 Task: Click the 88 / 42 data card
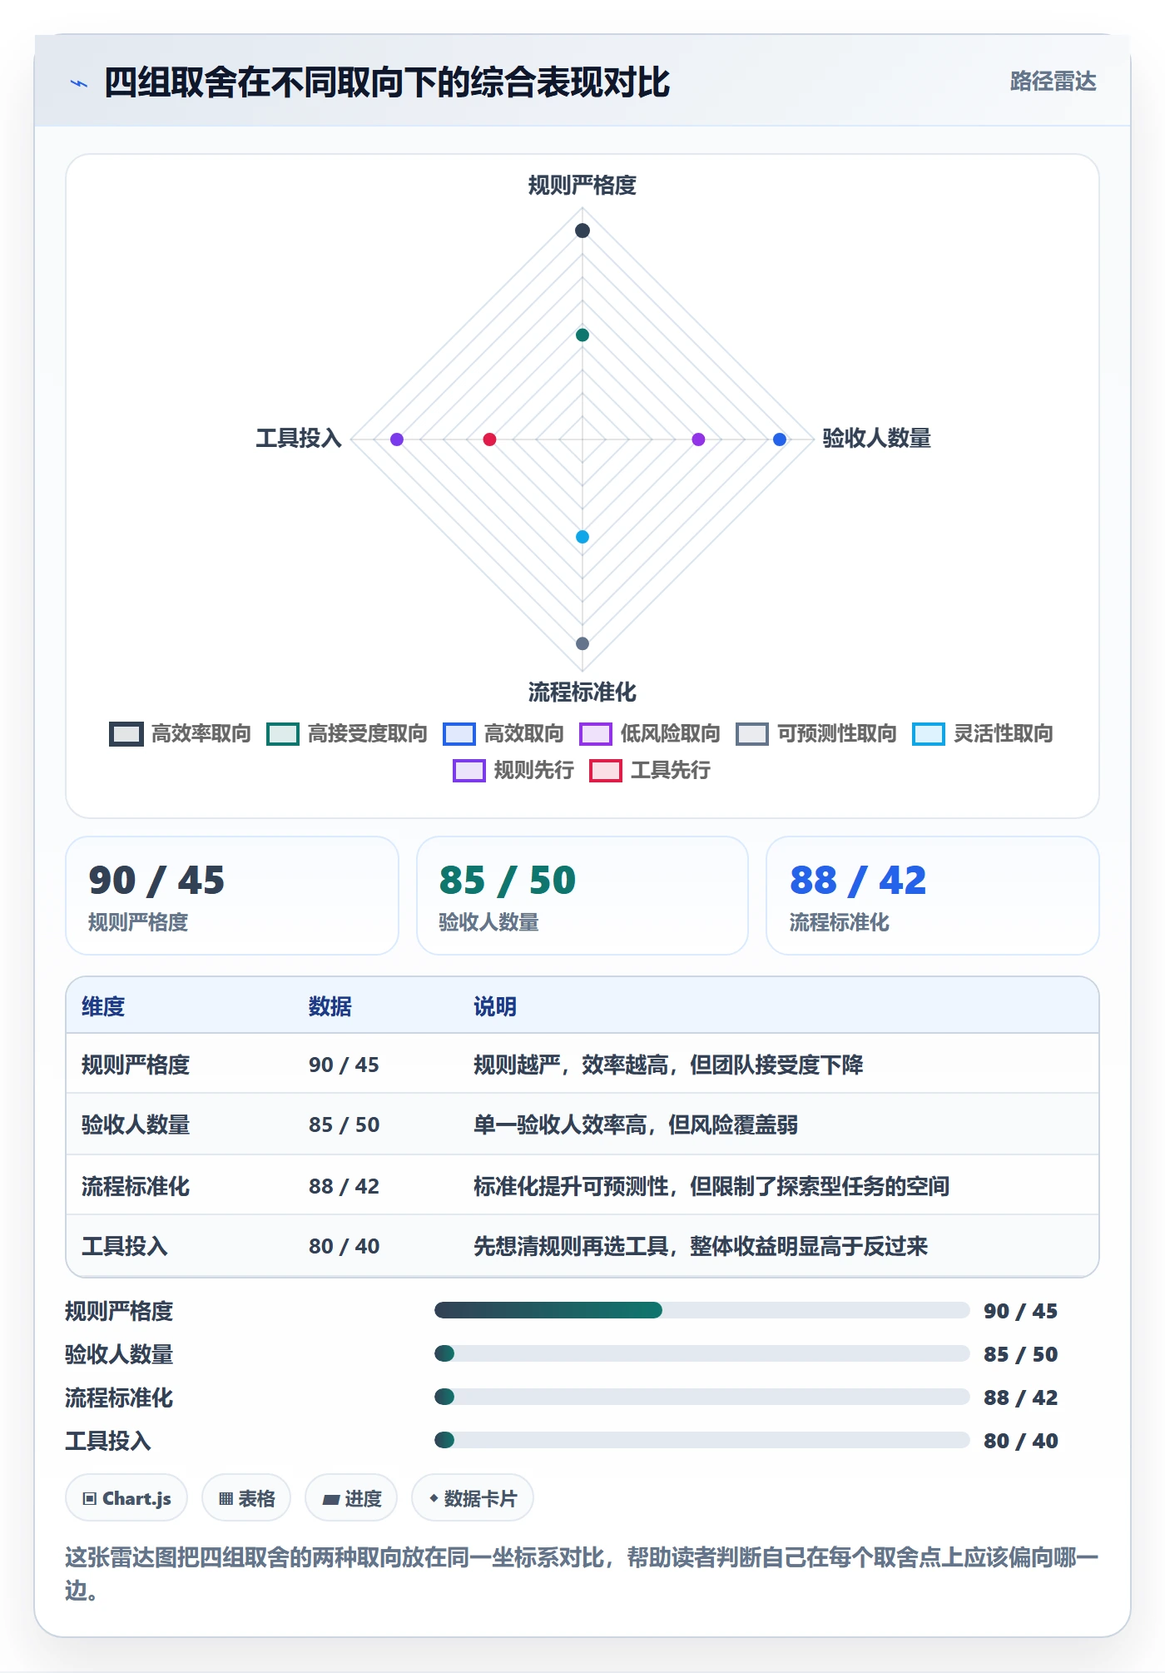pos(933,896)
